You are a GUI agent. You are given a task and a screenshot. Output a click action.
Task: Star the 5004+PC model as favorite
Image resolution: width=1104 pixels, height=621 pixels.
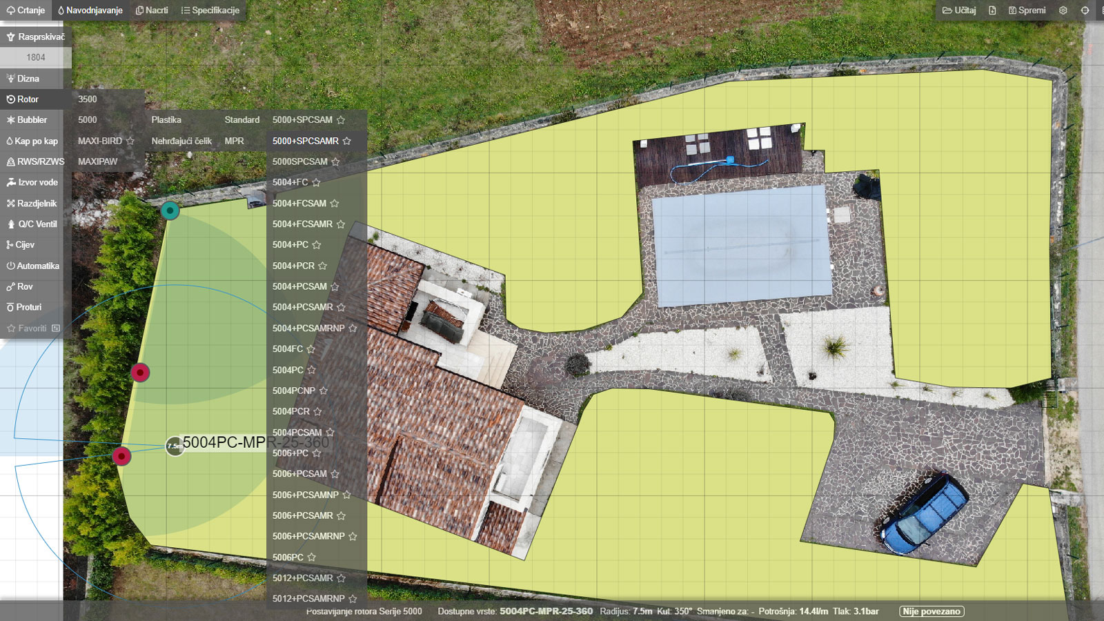[317, 245]
